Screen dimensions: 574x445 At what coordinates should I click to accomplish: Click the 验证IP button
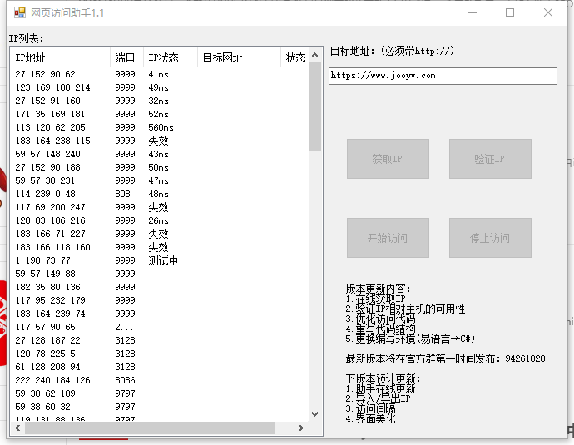[490, 159]
